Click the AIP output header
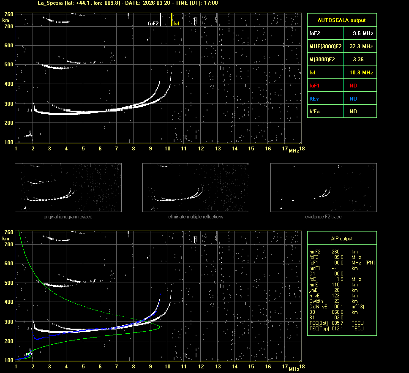409x373 pixels. click(x=341, y=239)
